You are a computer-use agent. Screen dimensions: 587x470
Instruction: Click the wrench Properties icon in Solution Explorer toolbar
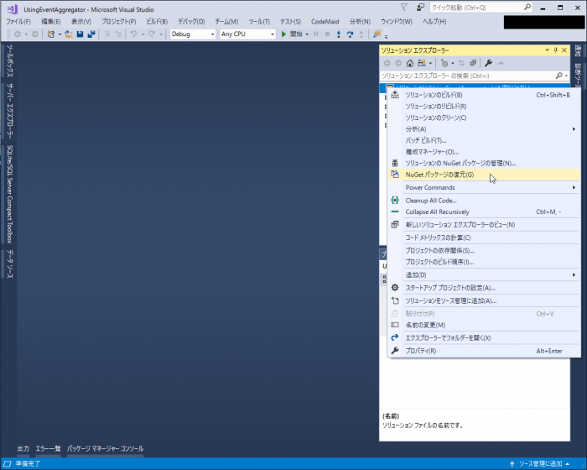click(488, 63)
